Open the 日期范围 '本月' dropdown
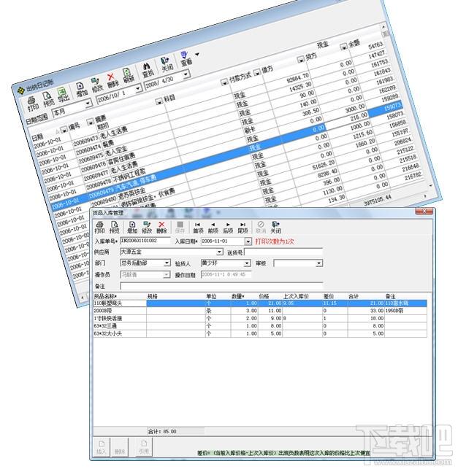Image resolution: width=458 pixels, height=469 pixels. [x=88, y=104]
